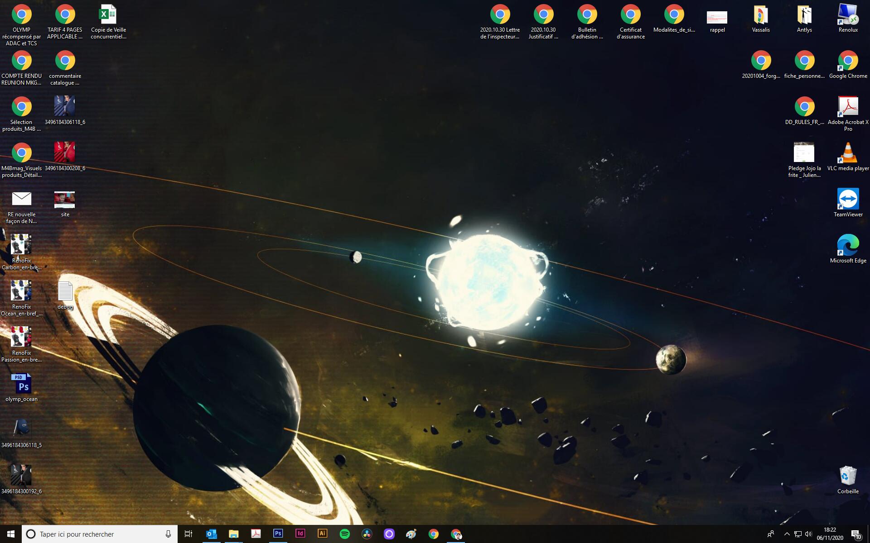Select Copie de Veille Excel file
Image resolution: width=870 pixels, height=543 pixels.
point(108,15)
